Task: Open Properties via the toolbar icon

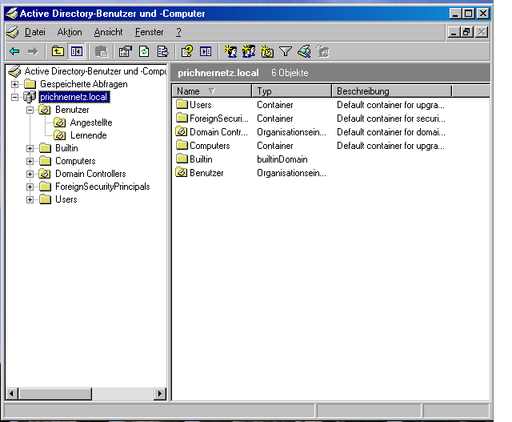Action: coord(126,51)
